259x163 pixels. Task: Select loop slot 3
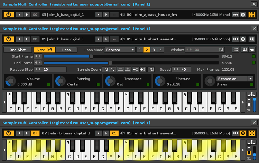[x=154, y=50]
